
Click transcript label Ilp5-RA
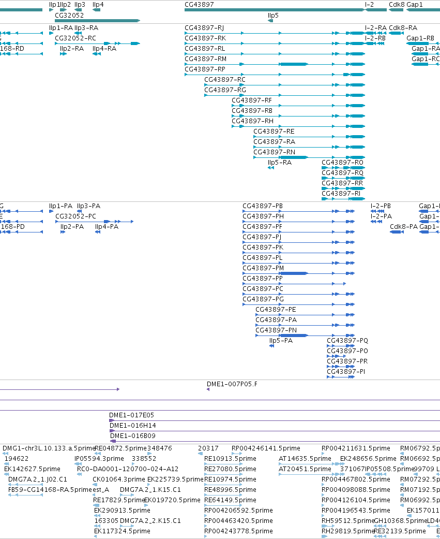click(280, 162)
